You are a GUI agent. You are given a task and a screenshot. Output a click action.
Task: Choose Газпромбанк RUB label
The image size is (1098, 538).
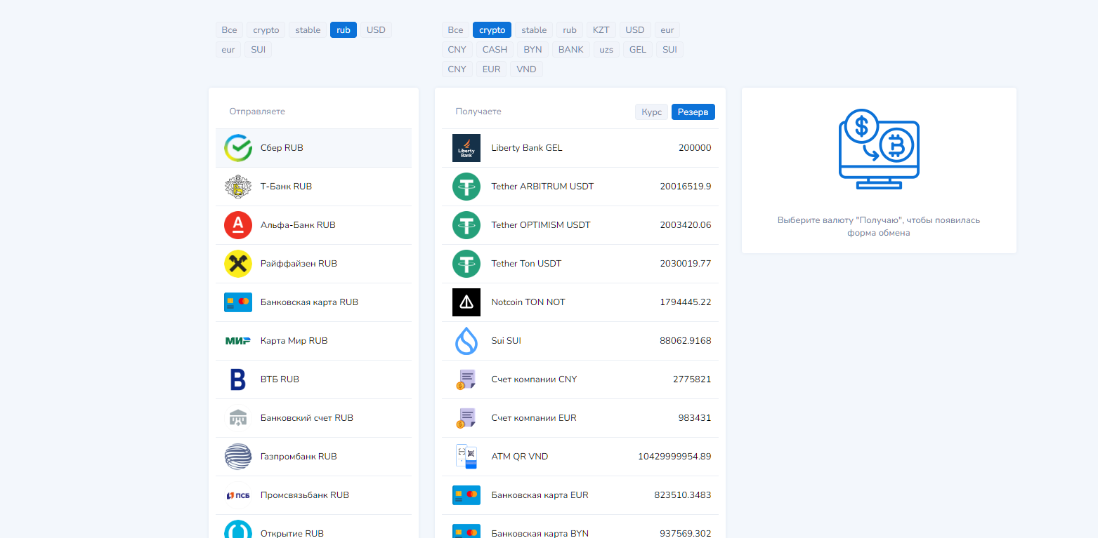pos(299,457)
